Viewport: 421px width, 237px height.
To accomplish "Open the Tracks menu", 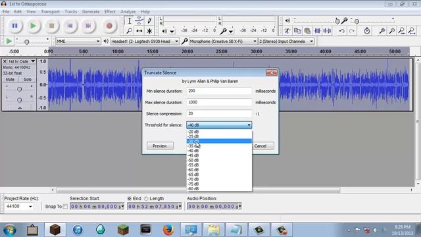I will tap(71, 12).
